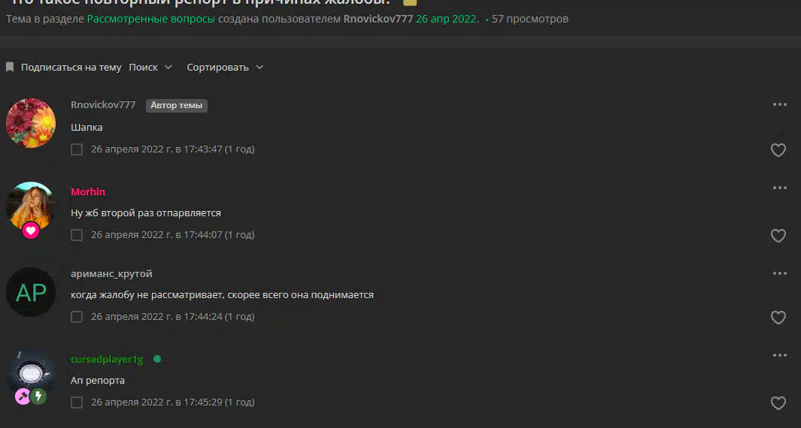801x428 pixels.
Task: Tick the checkbox on ариманс_крутой's post
Action: (x=77, y=317)
